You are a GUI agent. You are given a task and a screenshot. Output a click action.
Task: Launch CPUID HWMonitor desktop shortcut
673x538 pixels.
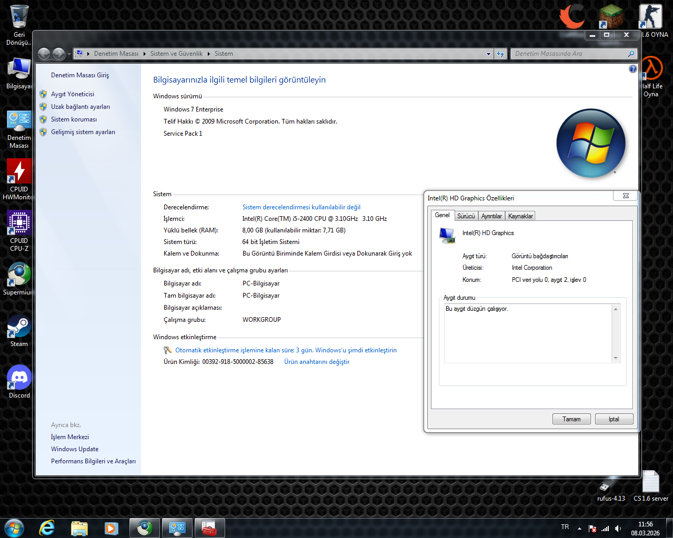(x=19, y=180)
